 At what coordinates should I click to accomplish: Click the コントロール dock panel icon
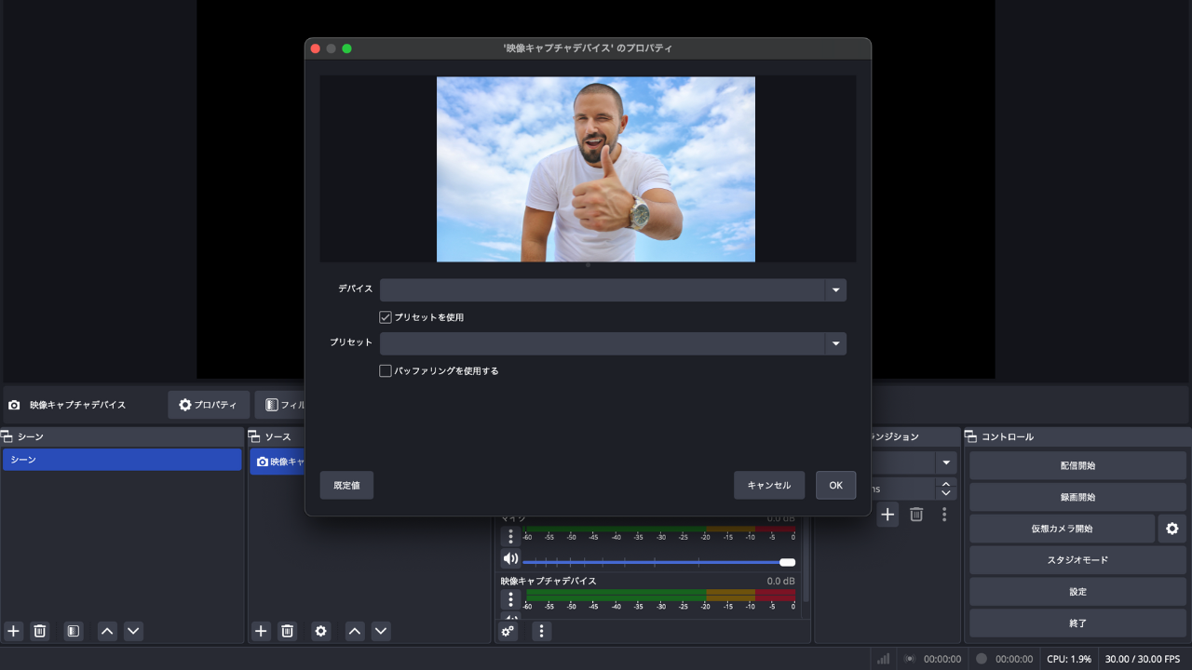970,436
